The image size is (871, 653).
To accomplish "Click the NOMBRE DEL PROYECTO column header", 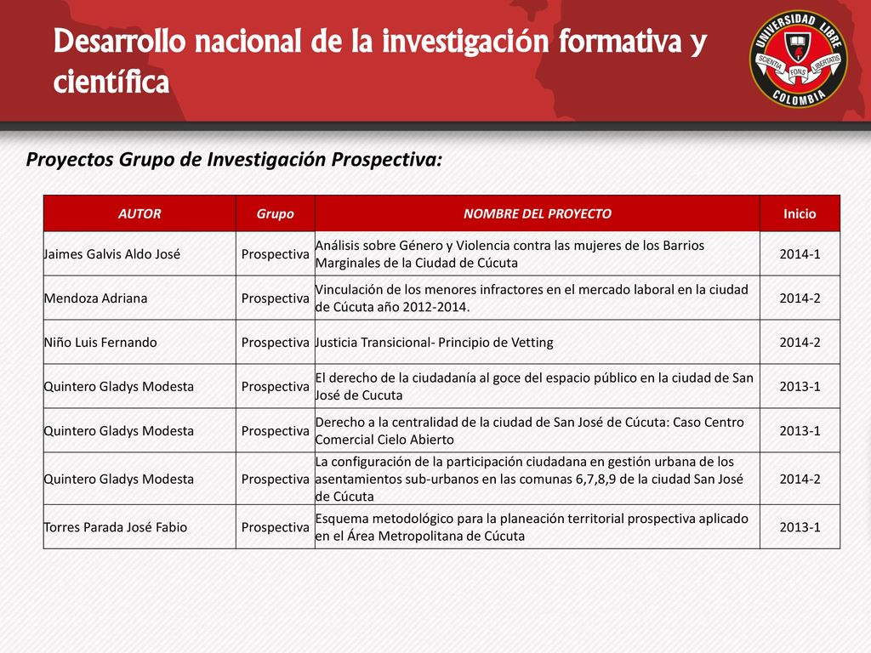I will (538, 213).
